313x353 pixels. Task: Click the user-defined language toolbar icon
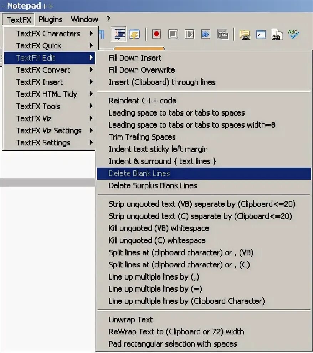(134, 34)
